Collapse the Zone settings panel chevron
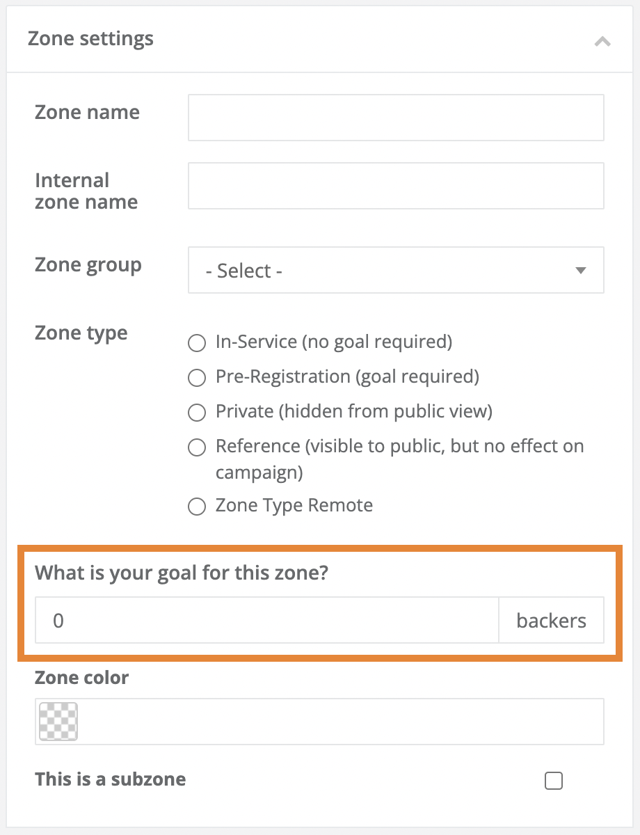The height and width of the screenshot is (835, 640). [602, 41]
